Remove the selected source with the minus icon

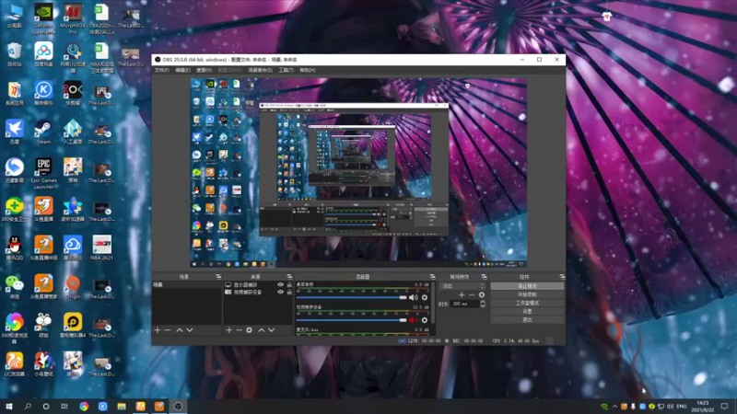point(239,330)
